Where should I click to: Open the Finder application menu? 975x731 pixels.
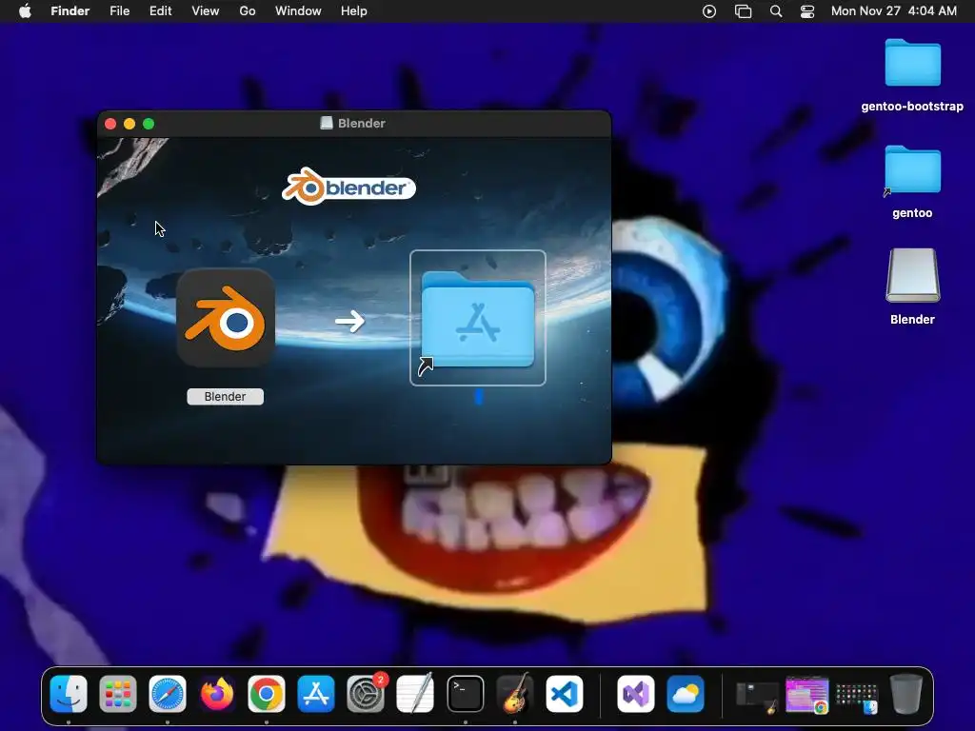[x=70, y=11]
